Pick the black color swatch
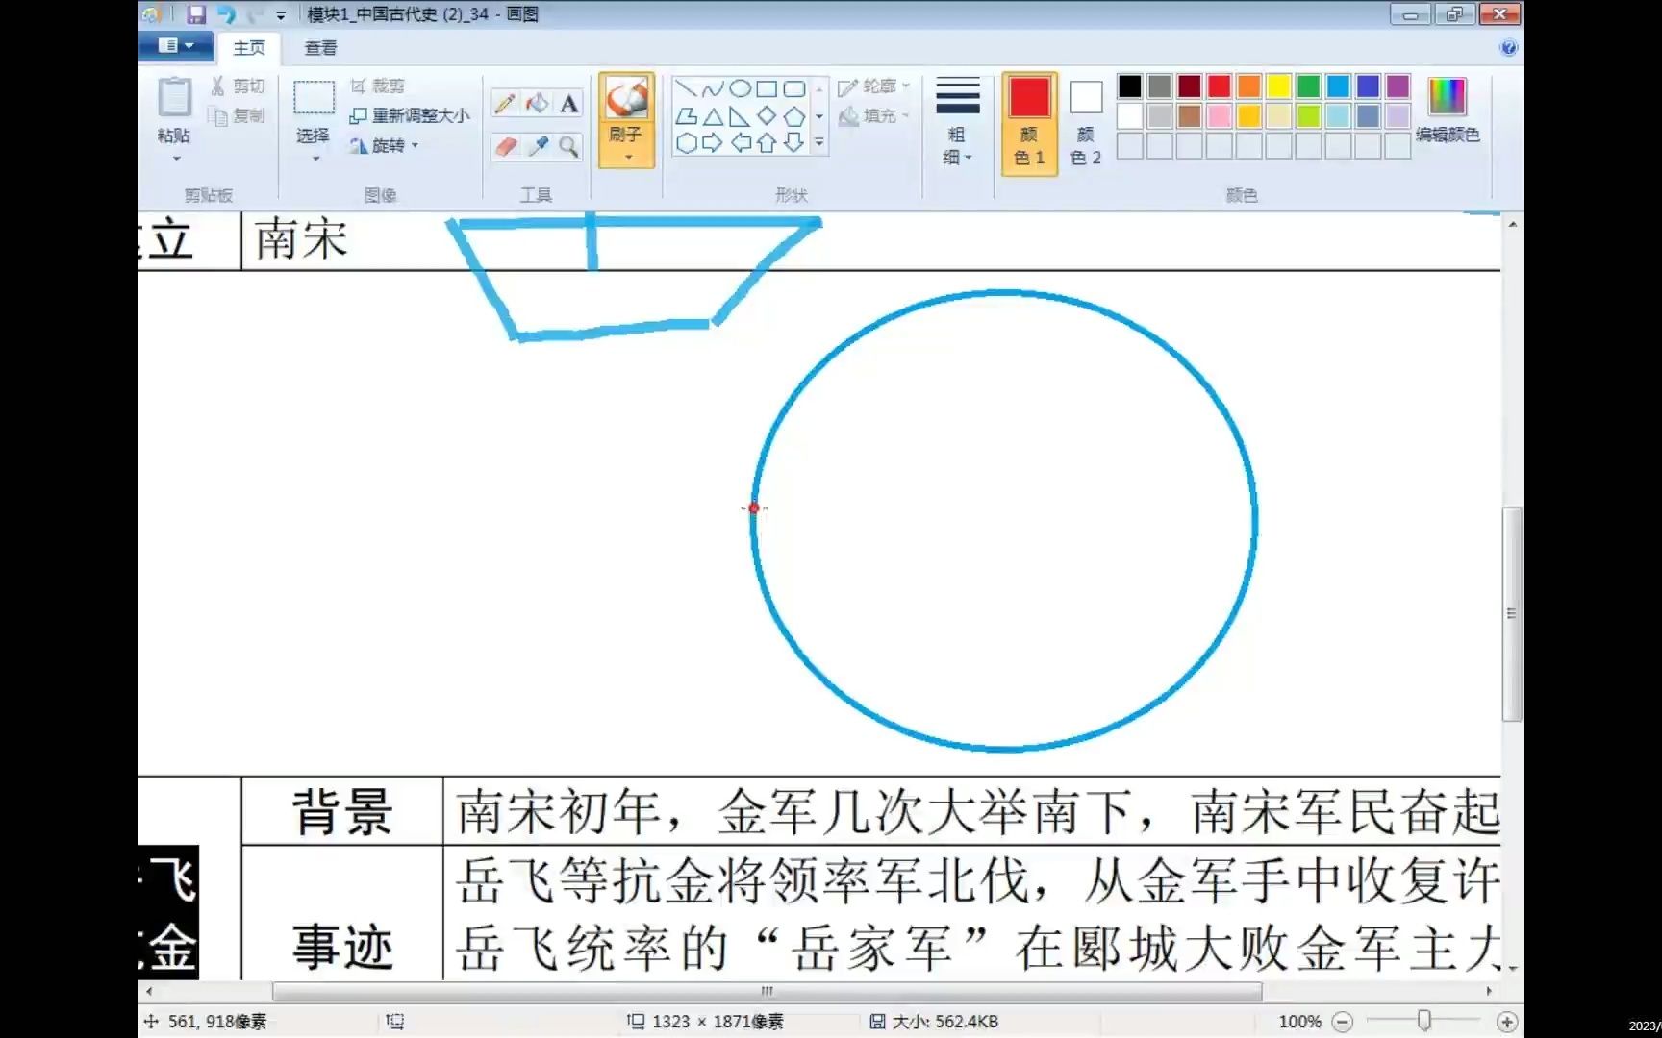Viewport: 1662px width, 1038px height. tap(1130, 86)
